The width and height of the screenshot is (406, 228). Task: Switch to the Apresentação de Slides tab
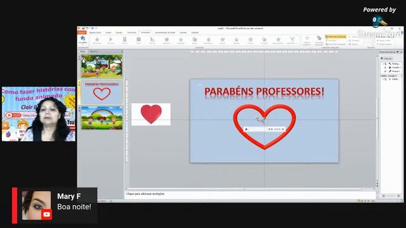(x=165, y=32)
